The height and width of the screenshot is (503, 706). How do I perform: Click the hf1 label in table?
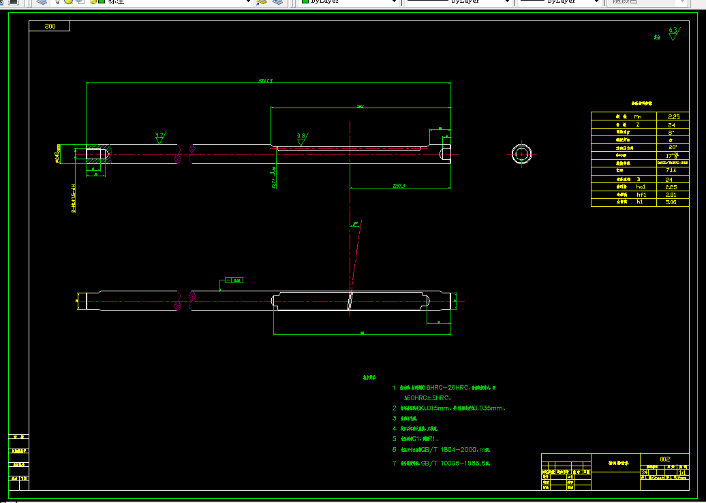tap(641, 195)
